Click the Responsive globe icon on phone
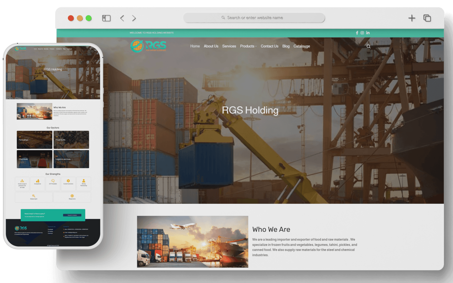Image resolution: width=453 pixels, height=283 pixels. [72, 196]
